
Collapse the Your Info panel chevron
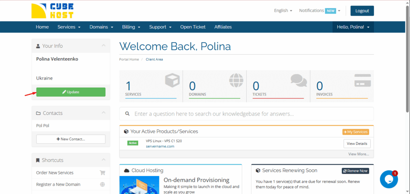104,46
